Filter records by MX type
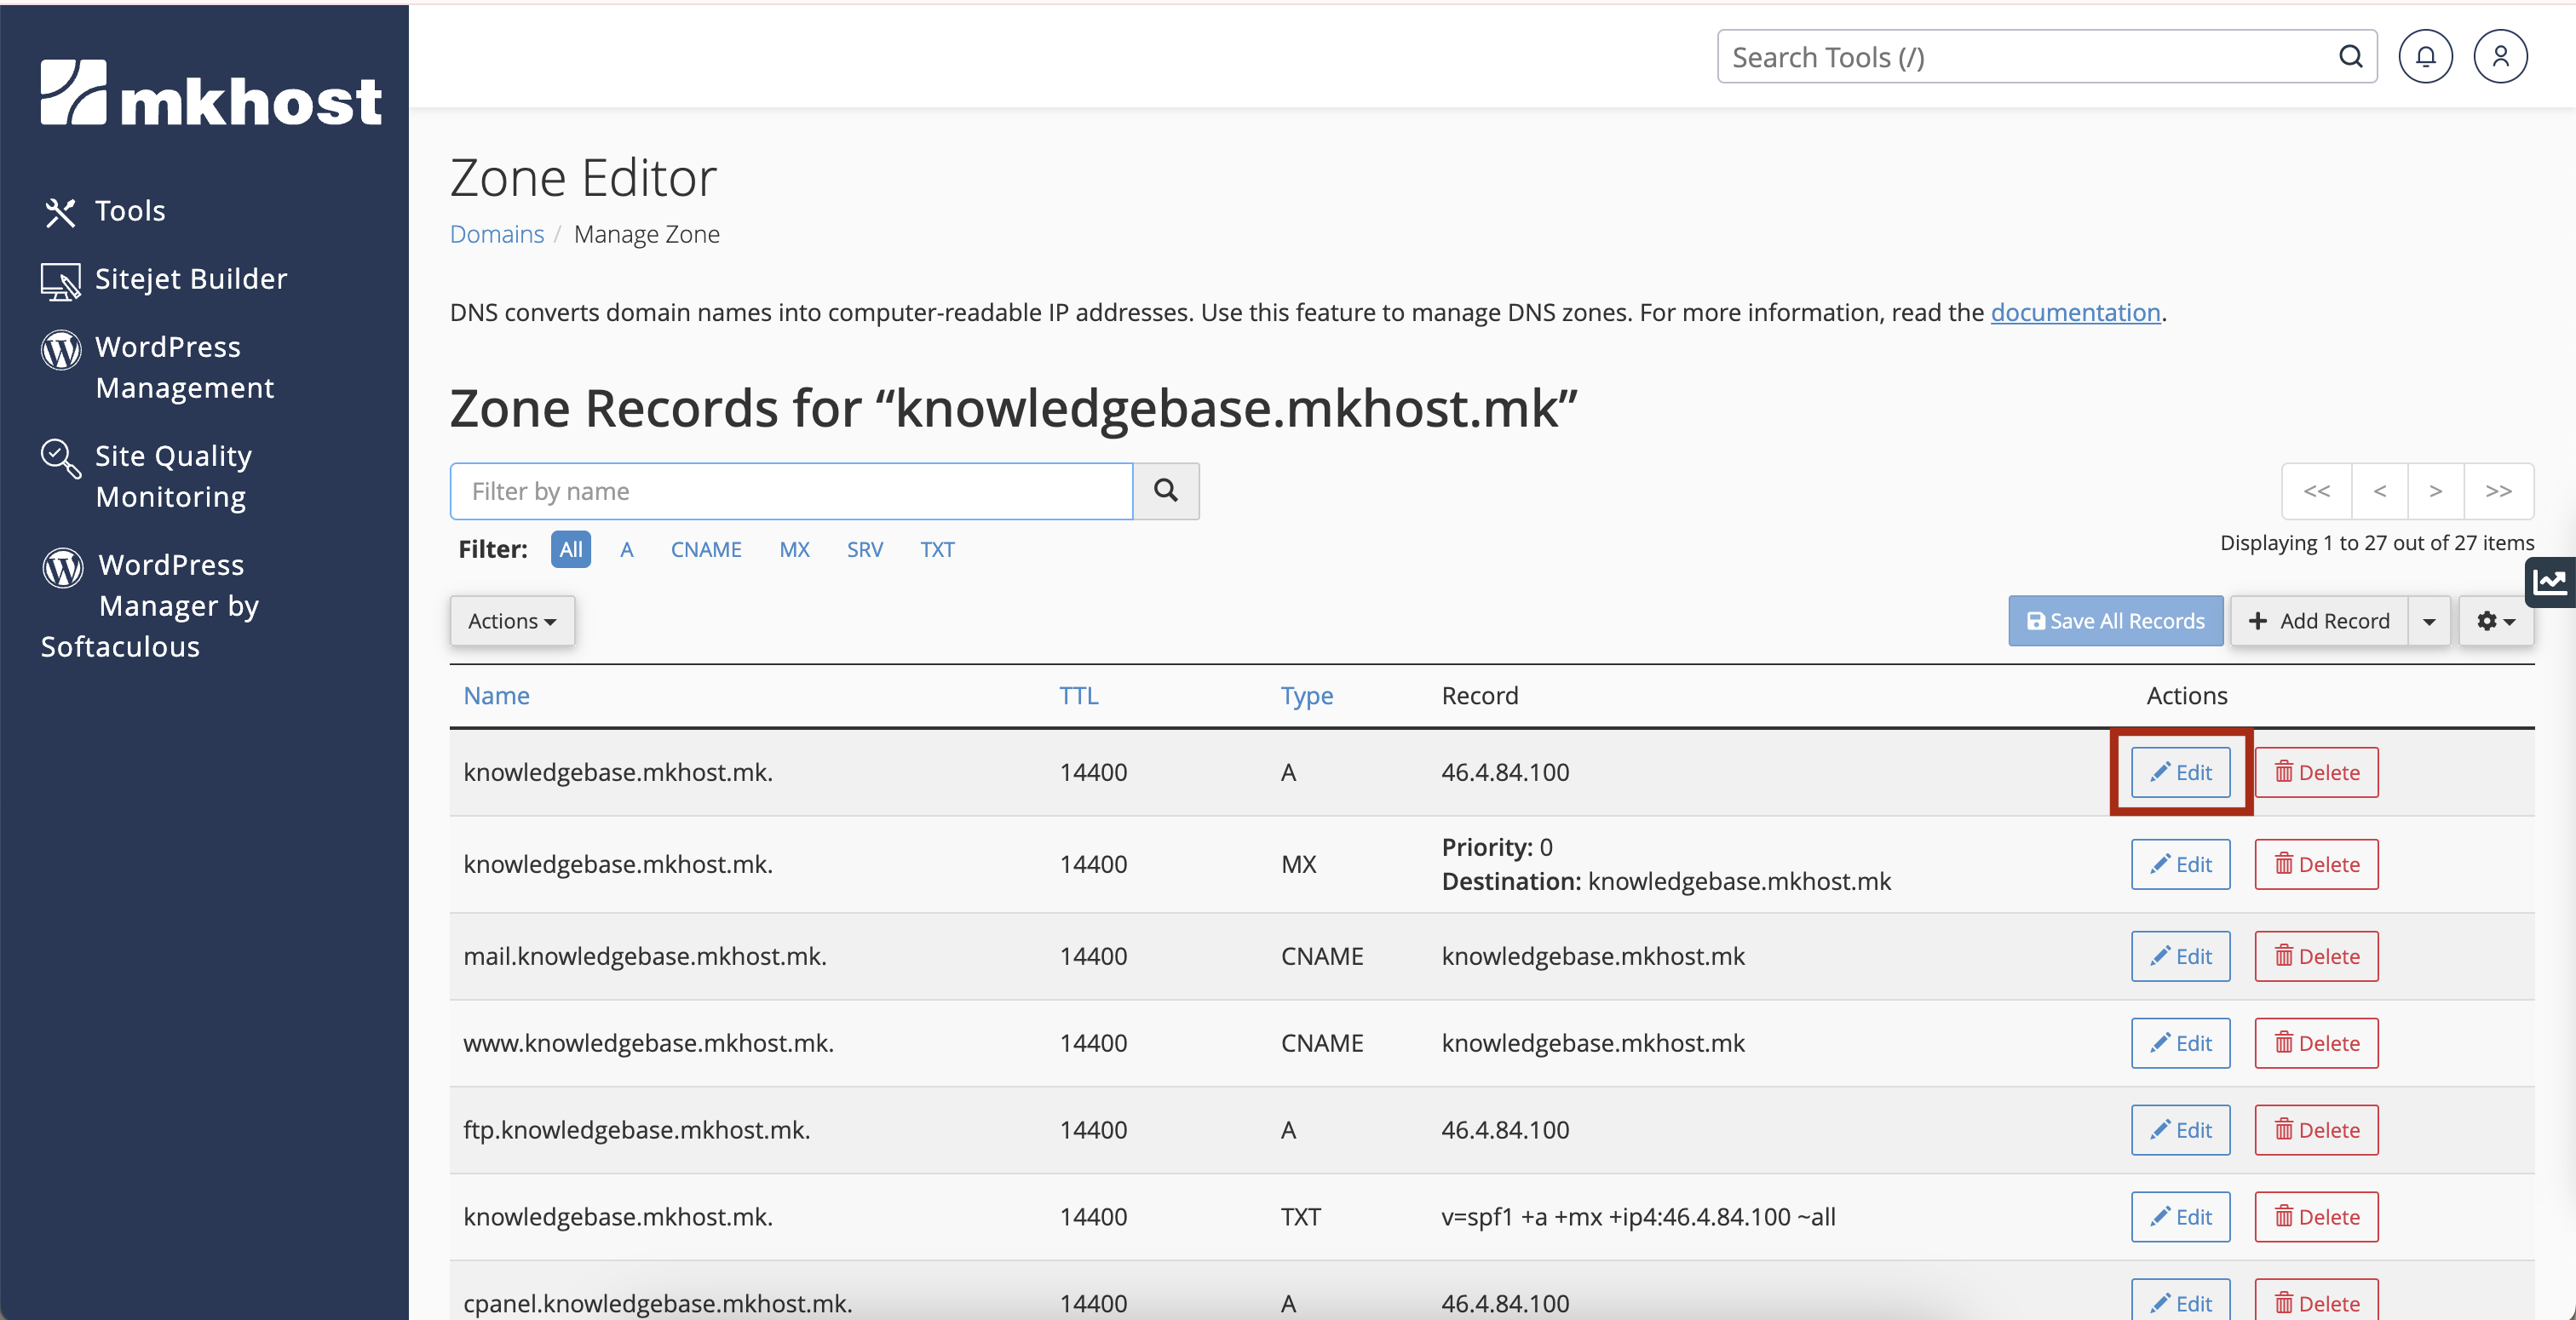 tap(794, 550)
